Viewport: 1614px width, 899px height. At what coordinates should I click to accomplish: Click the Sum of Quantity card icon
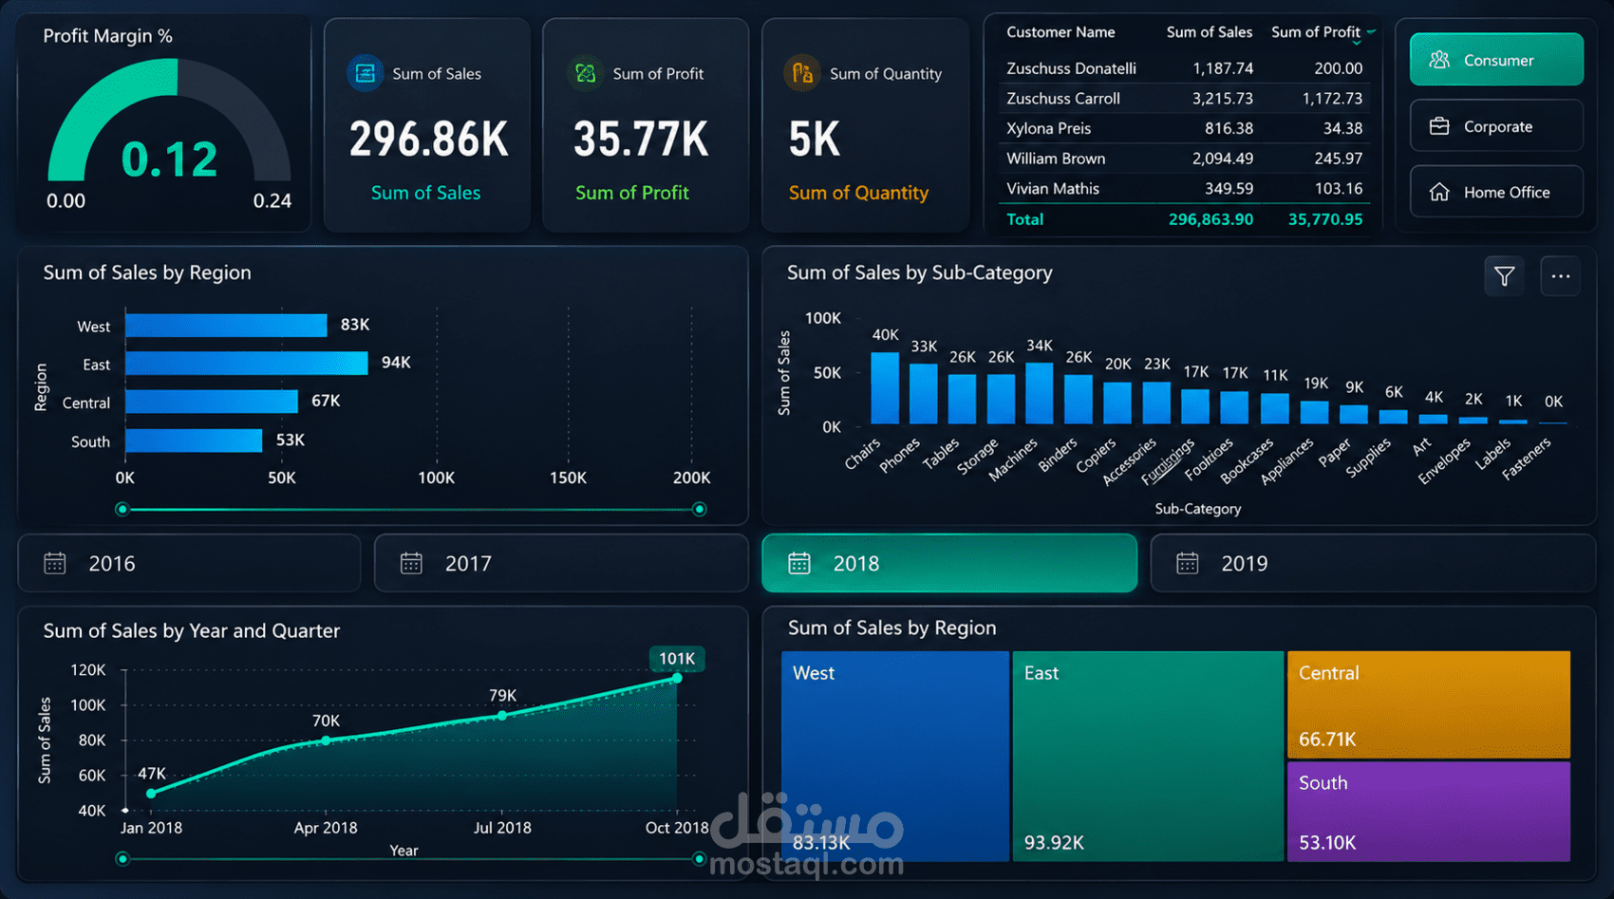[x=802, y=73]
